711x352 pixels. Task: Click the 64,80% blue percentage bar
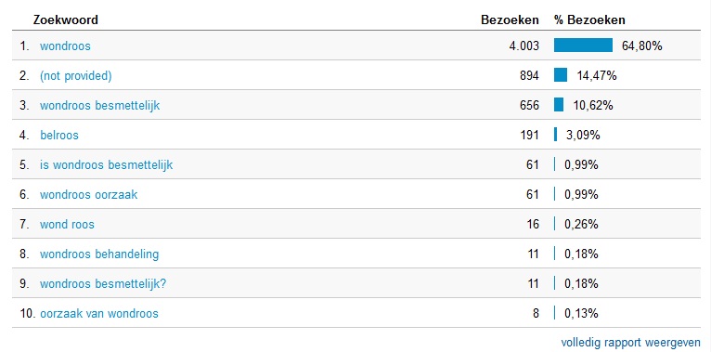[x=583, y=46]
